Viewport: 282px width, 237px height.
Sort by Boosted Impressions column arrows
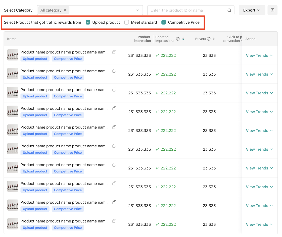[x=183, y=39]
